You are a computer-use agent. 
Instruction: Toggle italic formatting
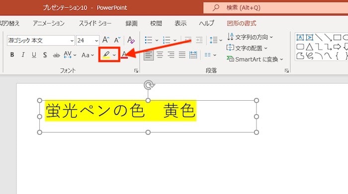coord(23,55)
